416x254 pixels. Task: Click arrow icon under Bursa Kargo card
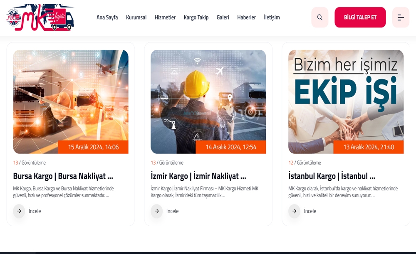click(19, 211)
